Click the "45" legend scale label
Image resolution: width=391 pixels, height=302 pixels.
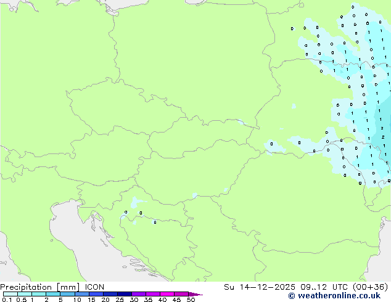click(x=176, y=300)
